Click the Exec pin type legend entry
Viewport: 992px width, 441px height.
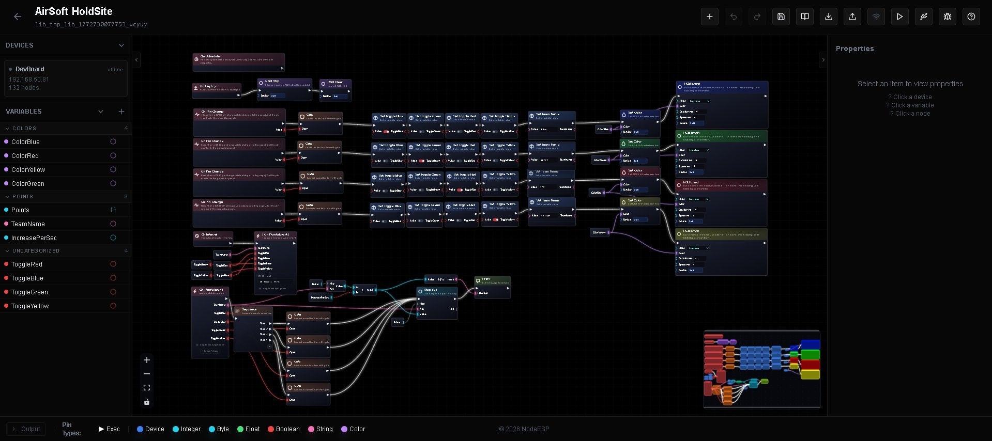(109, 429)
